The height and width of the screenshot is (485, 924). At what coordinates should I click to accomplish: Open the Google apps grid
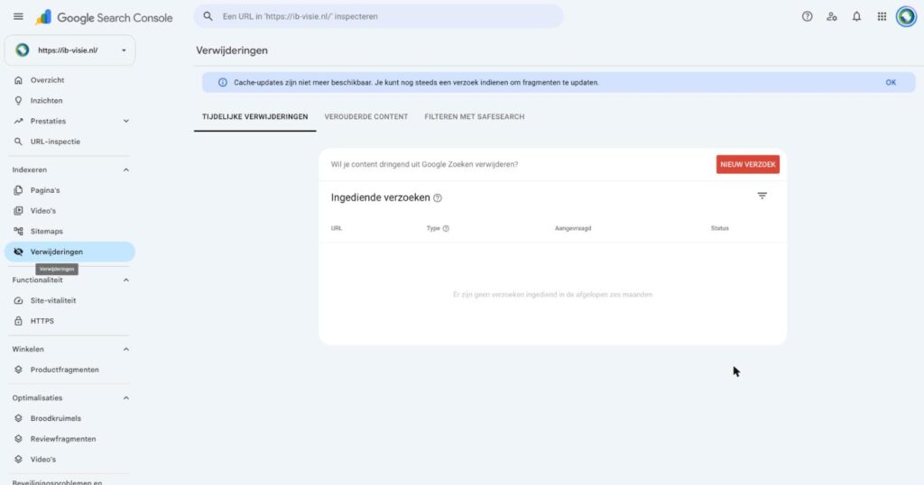click(x=882, y=16)
